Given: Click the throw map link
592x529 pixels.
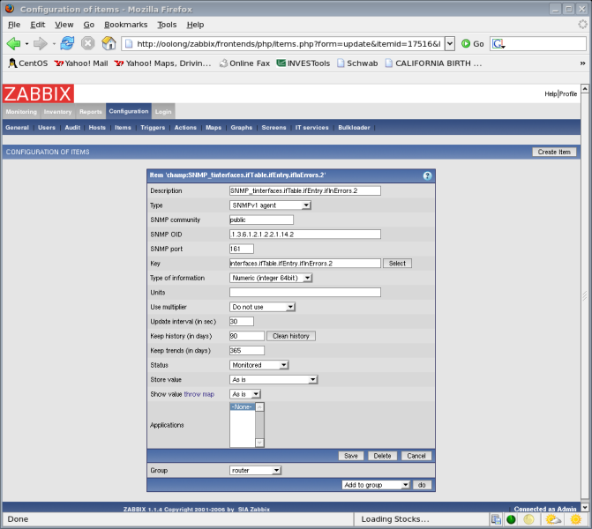Looking at the screenshot, I should coord(199,393).
